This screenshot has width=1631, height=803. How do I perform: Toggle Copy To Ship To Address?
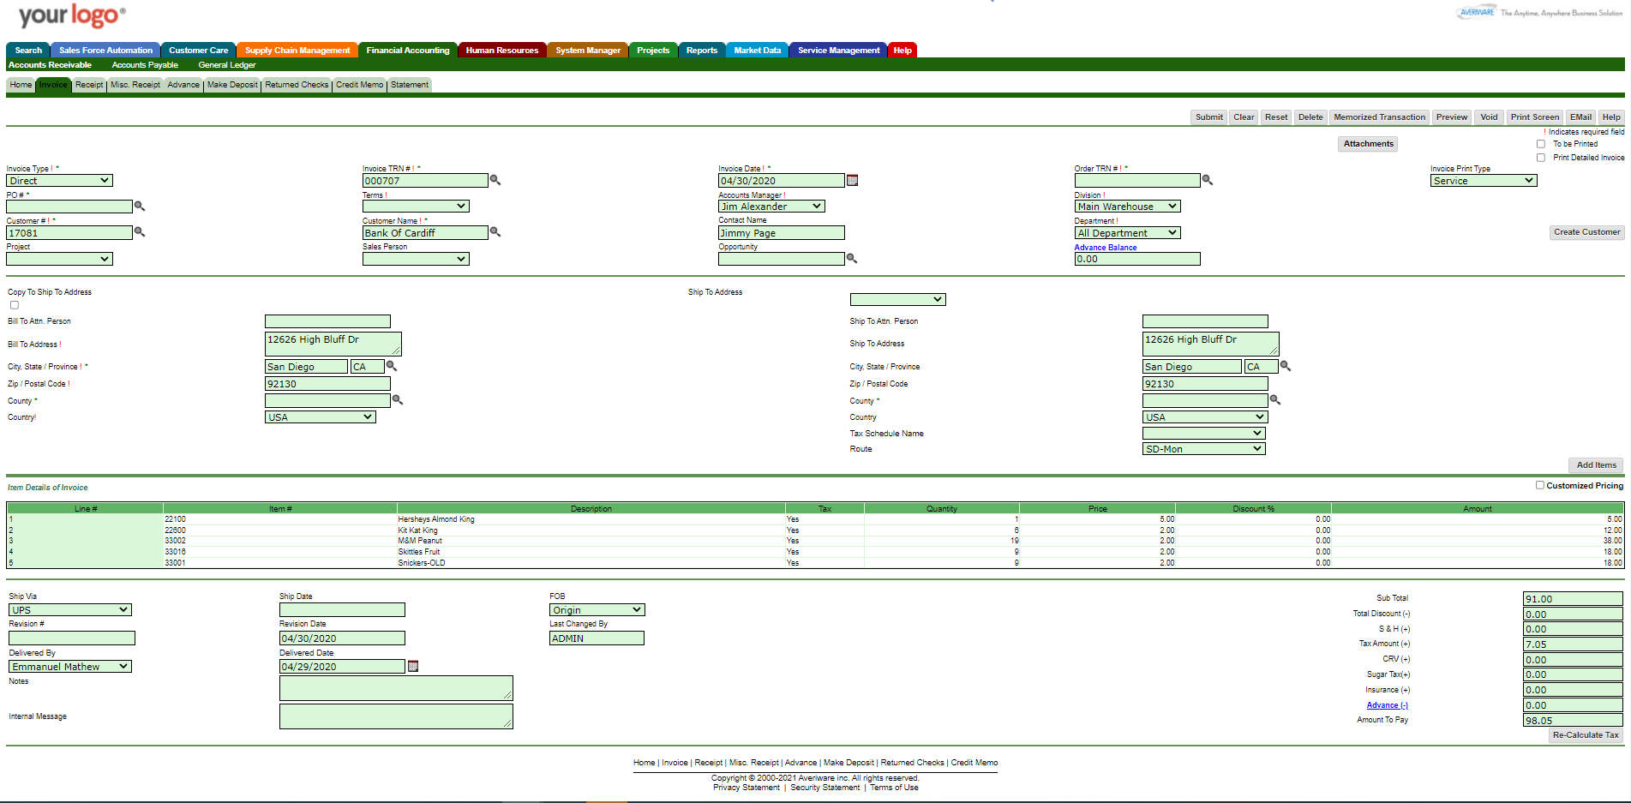click(x=14, y=304)
